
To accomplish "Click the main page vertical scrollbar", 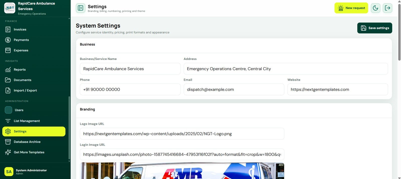I will pyautogui.click(x=399, y=33).
